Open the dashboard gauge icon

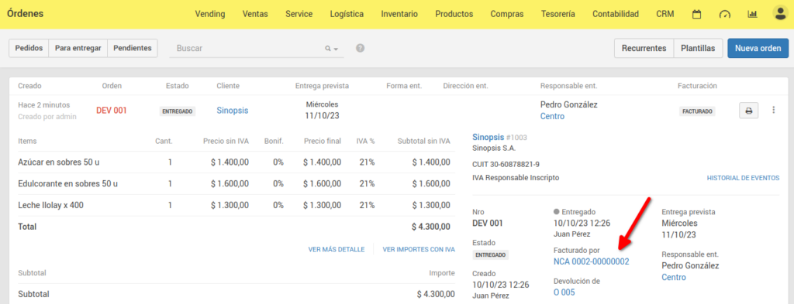(725, 14)
